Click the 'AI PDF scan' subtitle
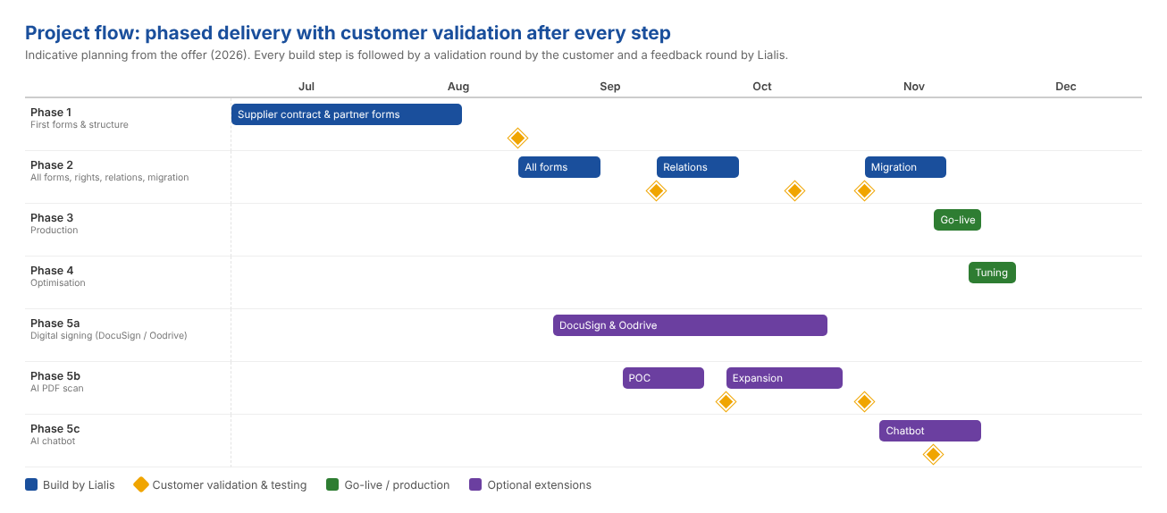The width and height of the screenshot is (1167, 513). 57,389
